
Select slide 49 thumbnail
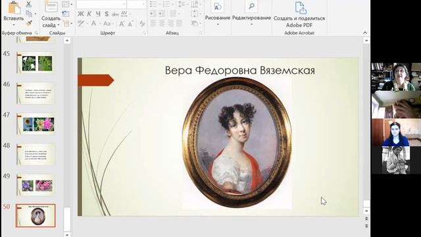(36, 185)
